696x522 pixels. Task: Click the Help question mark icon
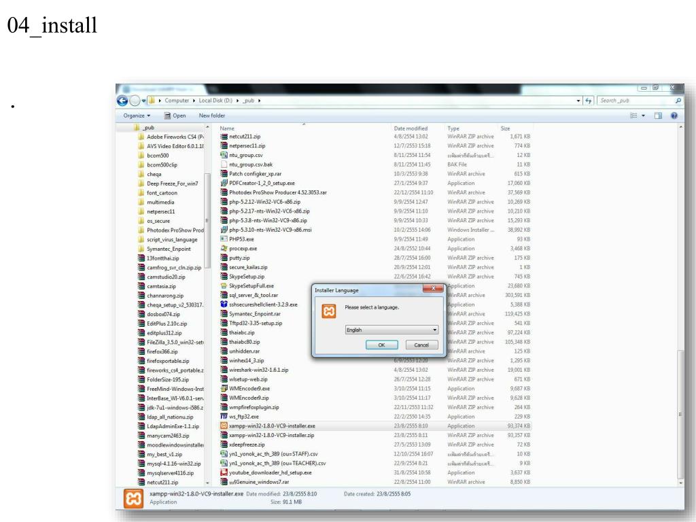(x=674, y=116)
